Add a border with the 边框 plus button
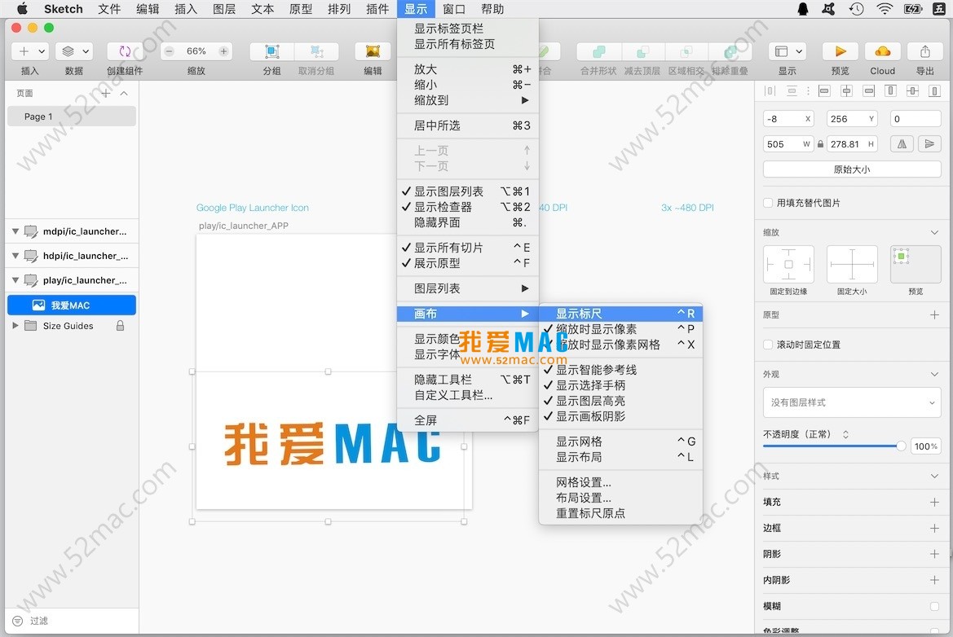 click(935, 529)
